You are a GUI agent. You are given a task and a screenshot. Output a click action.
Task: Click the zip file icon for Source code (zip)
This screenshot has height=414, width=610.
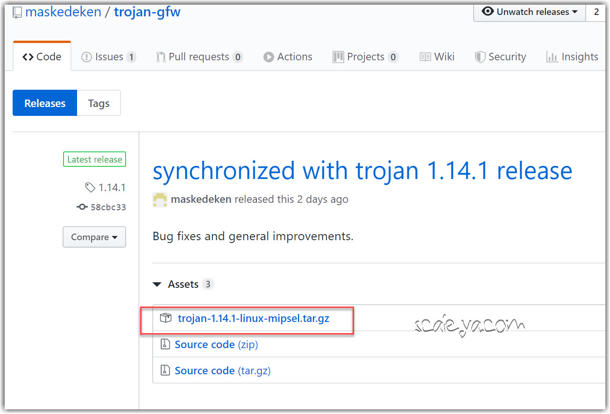point(165,344)
